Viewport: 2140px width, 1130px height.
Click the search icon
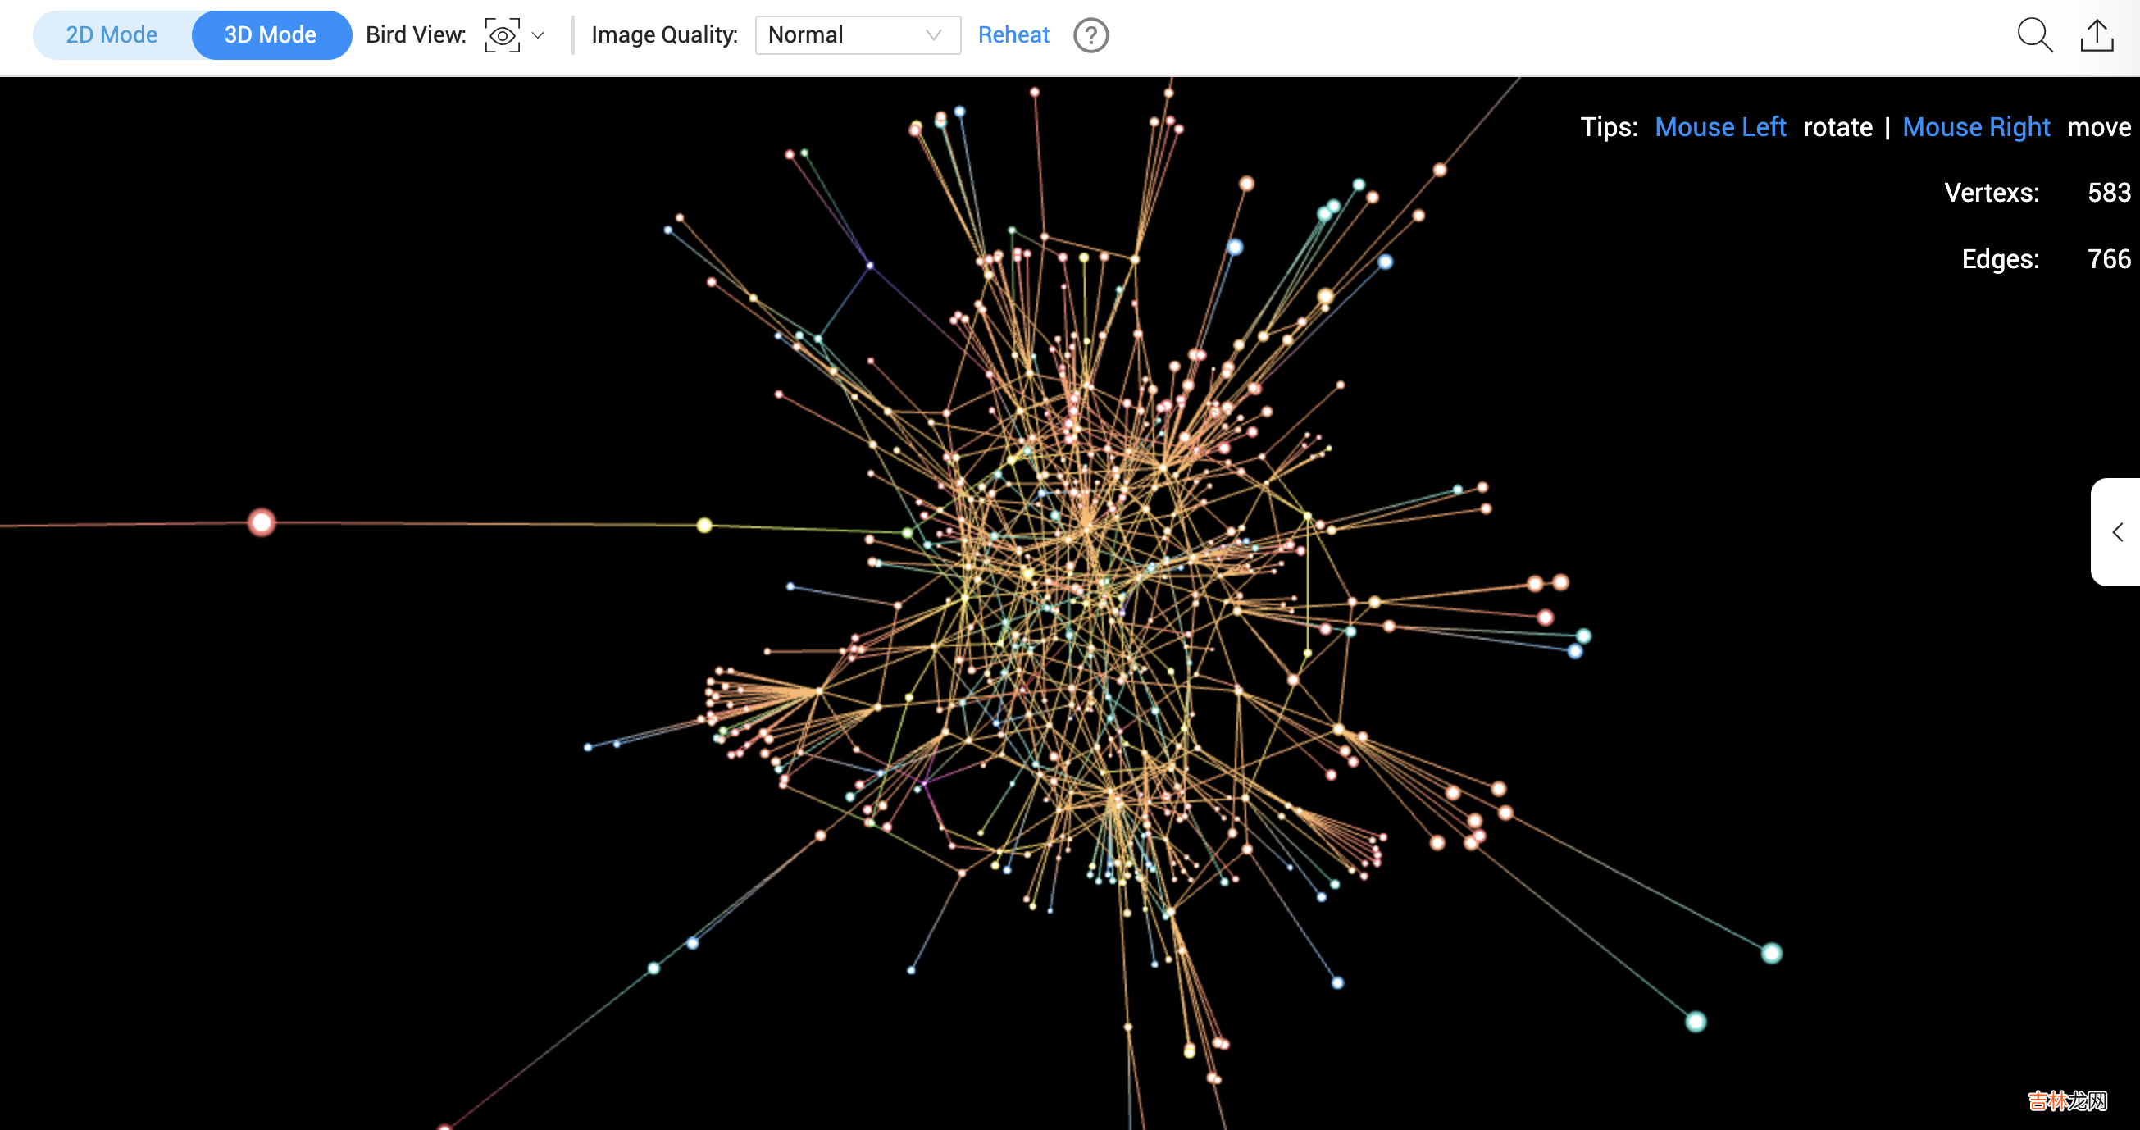click(2034, 33)
